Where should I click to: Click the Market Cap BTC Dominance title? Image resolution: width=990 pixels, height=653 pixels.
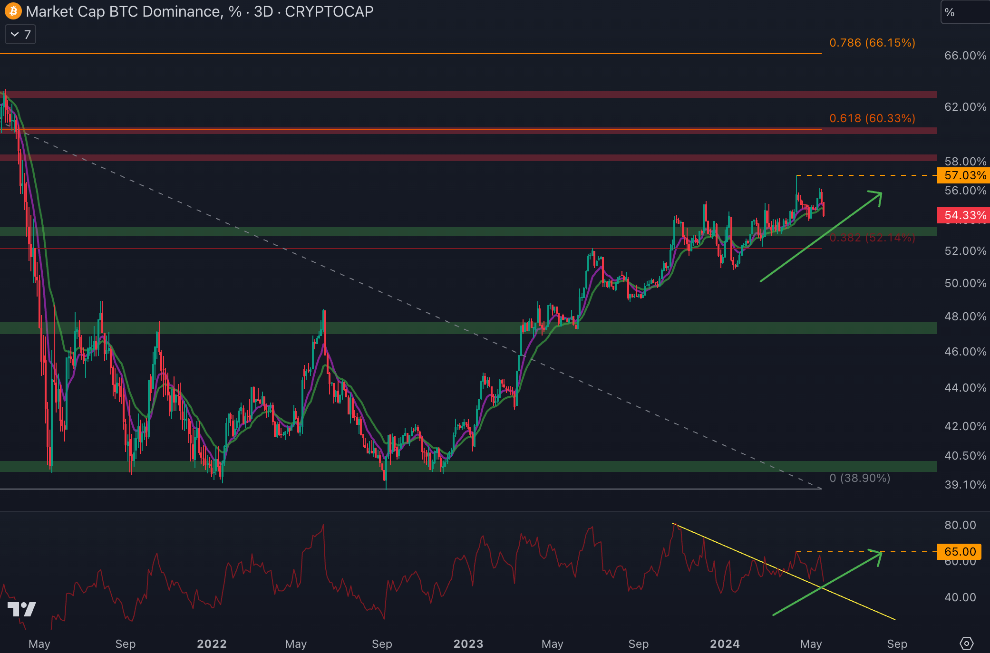pyautogui.click(x=124, y=11)
